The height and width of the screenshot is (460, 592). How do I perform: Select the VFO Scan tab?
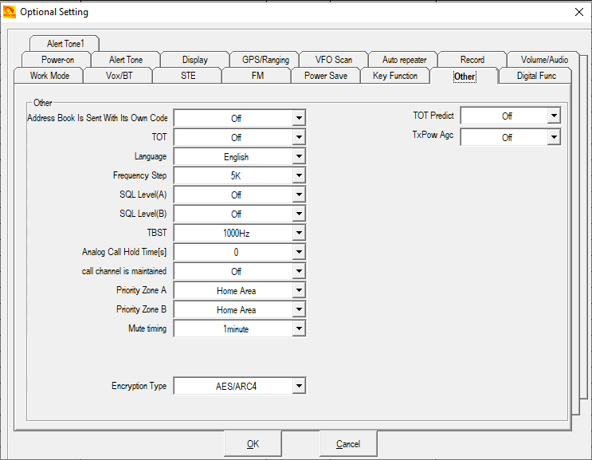334,60
